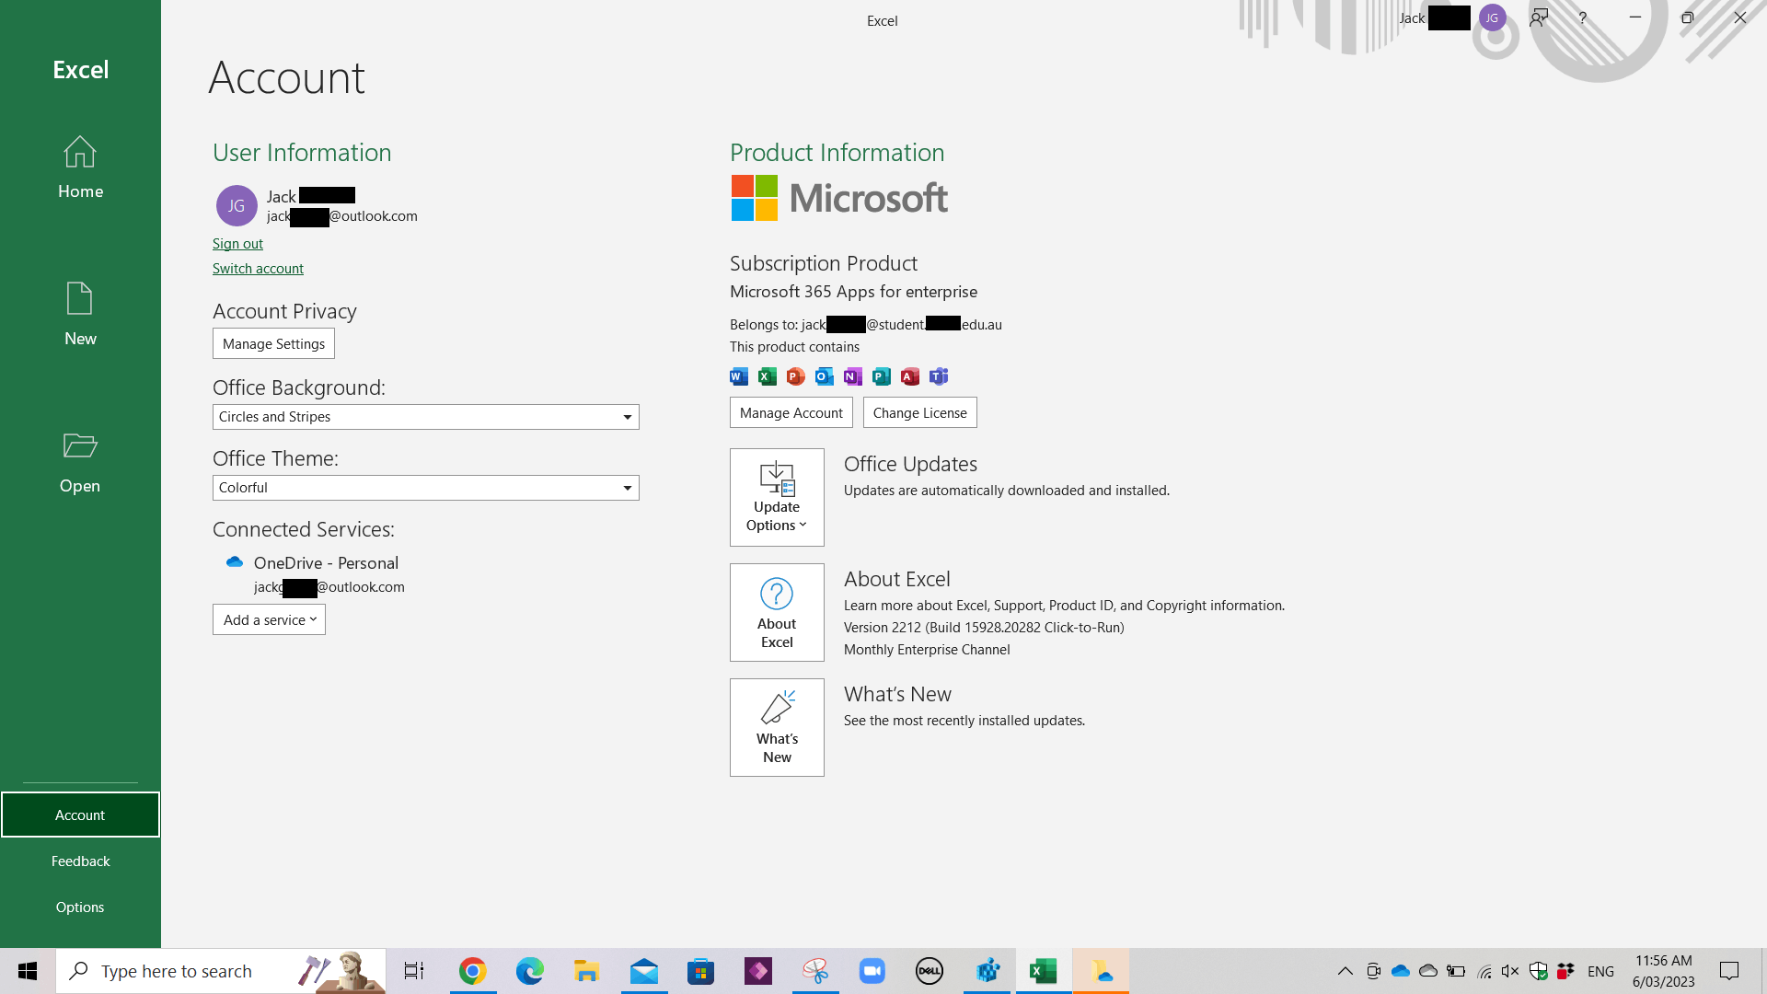1767x994 pixels.
Task: Click the Switch account link
Action: pos(258,268)
